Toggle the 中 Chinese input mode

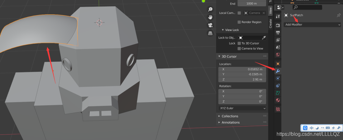312,128
